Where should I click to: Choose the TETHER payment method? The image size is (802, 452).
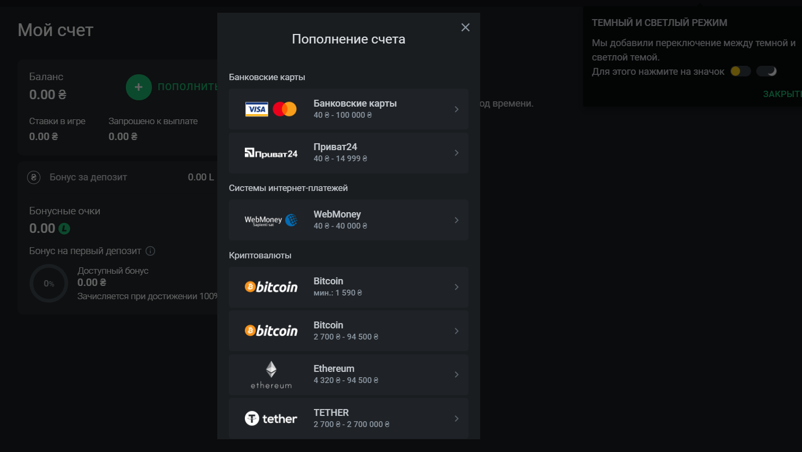click(x=348, y=419)
